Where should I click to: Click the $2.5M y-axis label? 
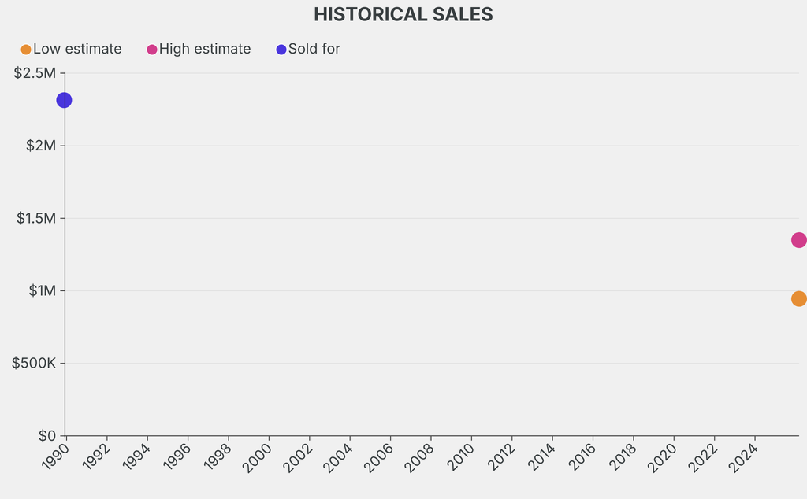pyautogui.click(x=35, y=73)
